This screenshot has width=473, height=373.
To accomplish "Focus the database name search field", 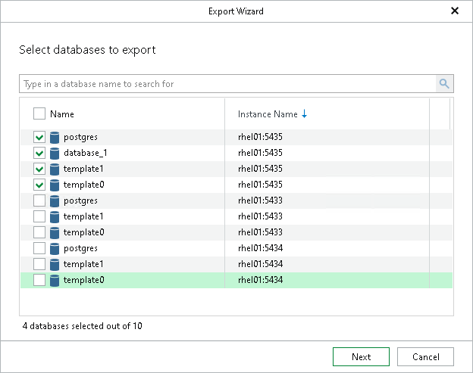I will [x=227, y=84].
